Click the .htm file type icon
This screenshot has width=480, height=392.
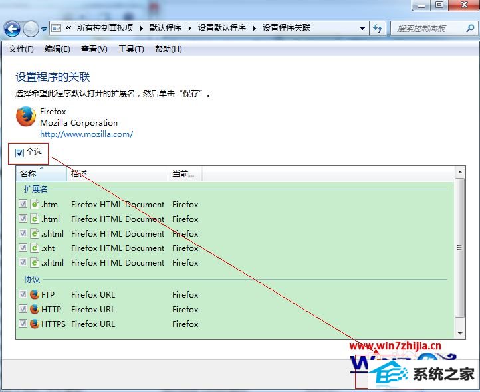35,205
